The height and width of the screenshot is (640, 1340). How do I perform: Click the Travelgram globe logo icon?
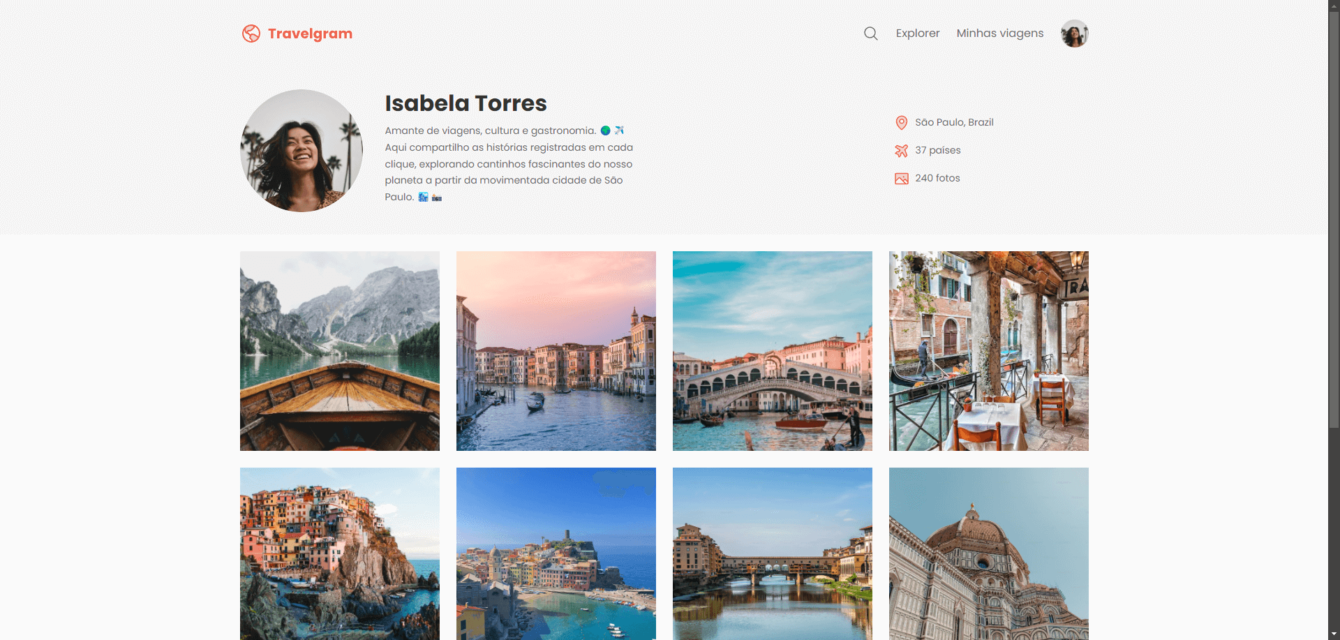coord(251,34)
